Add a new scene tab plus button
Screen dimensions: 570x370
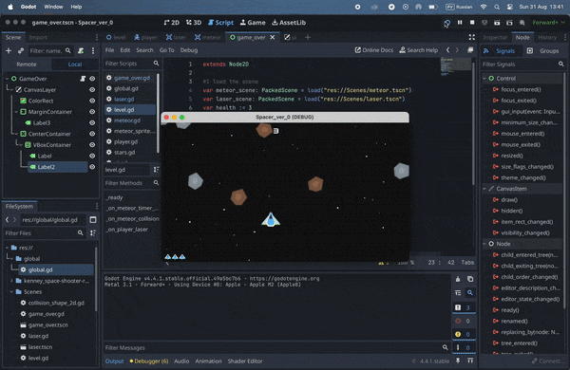pos(308,37)
